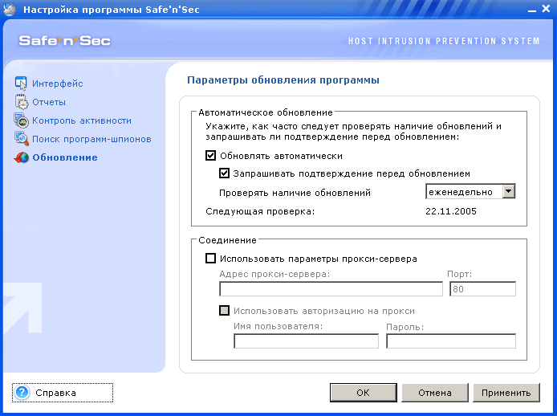557x416 pixels.
Task: Click the Адрес прокси-сервера input field
Action: 331,289
